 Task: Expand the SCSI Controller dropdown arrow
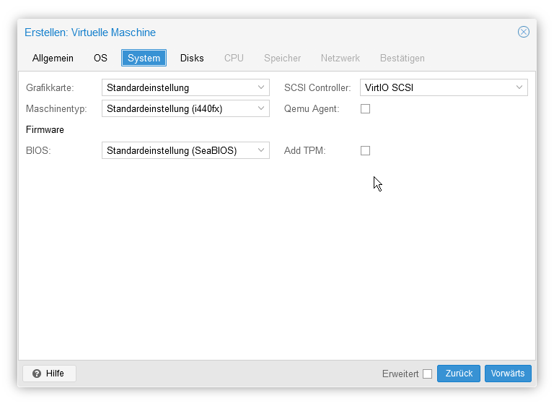[x=519, y=87]
